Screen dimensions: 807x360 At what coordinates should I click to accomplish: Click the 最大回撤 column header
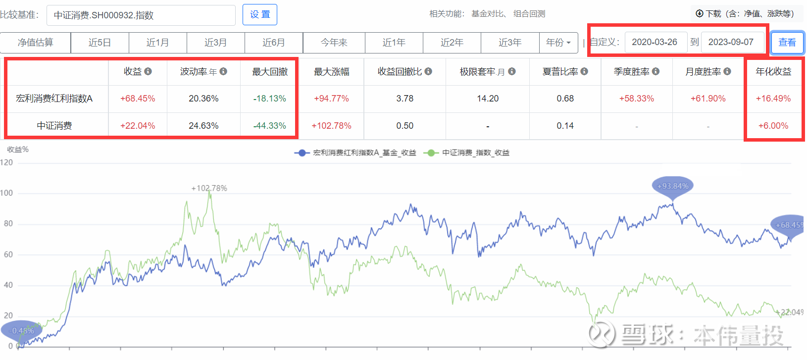click(270, 72)
